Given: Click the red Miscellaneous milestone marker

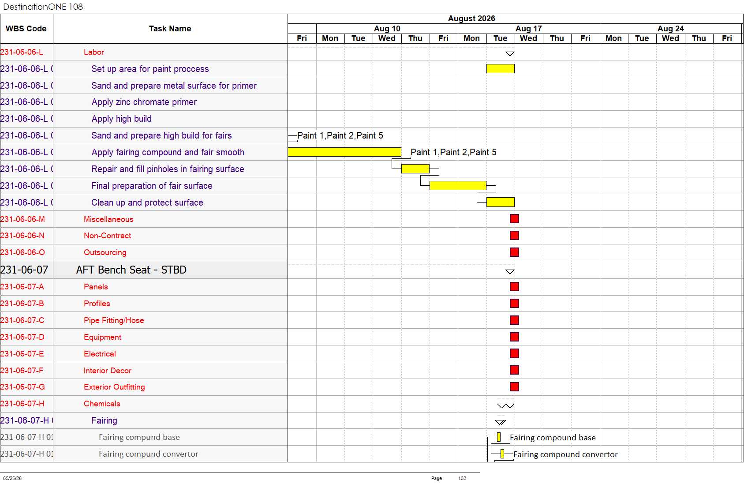Looking at the screenshot, I should coord(514,219).
